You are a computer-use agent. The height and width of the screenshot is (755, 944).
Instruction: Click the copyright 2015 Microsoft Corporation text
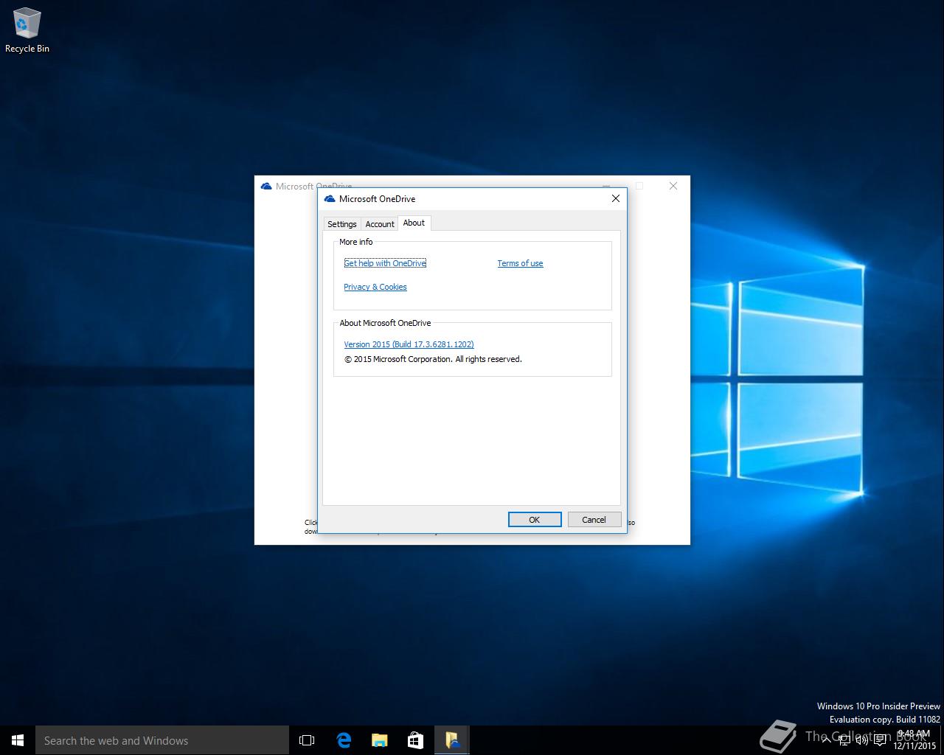433,359
